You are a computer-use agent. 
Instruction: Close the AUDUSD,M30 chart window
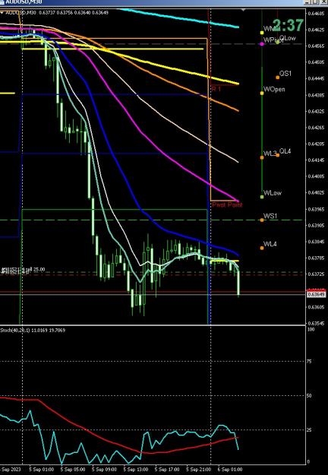click(x=324, y=2)
